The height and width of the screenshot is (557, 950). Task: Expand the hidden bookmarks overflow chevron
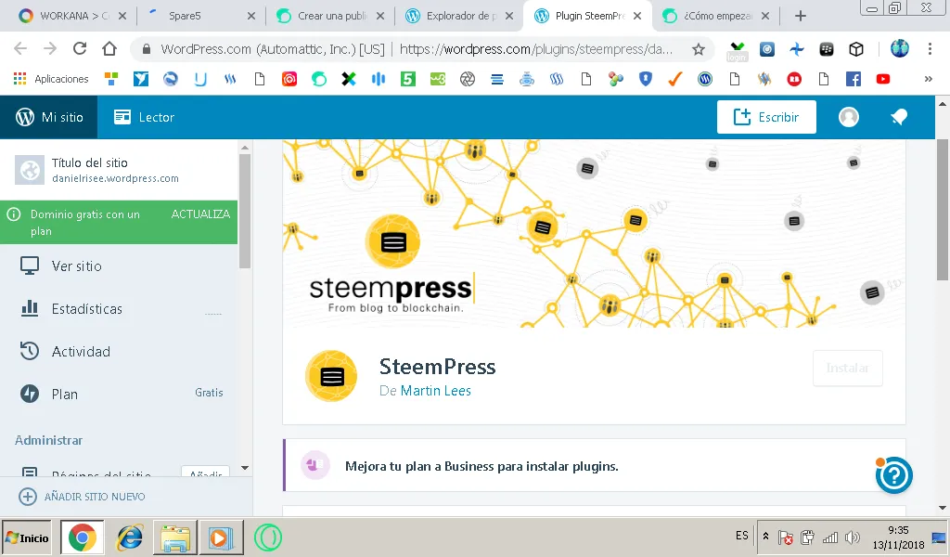(x=928, y=79)
